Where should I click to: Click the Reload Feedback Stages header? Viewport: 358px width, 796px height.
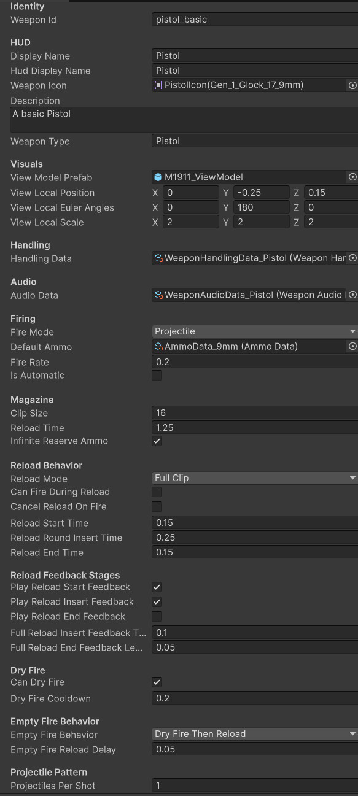coord(65,575)
